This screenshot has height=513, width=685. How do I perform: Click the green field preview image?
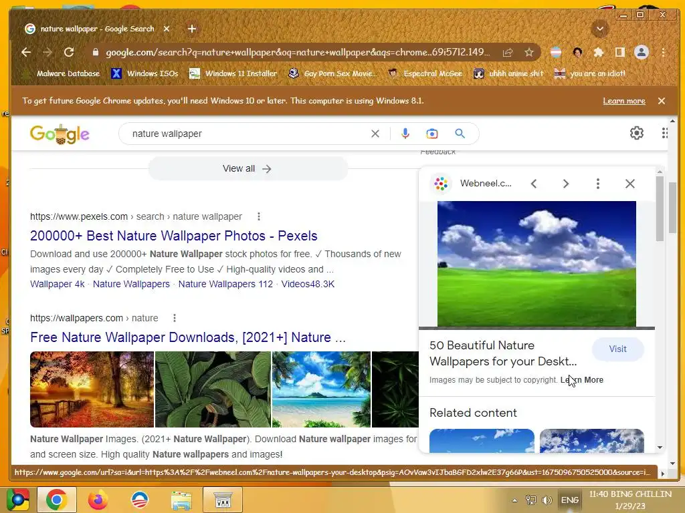point(536,263)
